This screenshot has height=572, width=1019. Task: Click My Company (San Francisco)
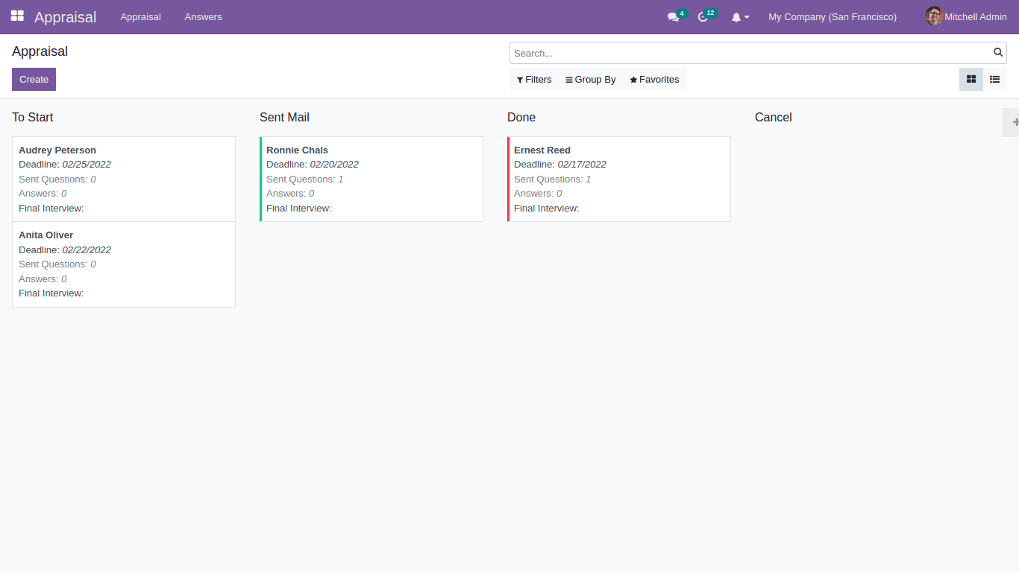point(832,16)
